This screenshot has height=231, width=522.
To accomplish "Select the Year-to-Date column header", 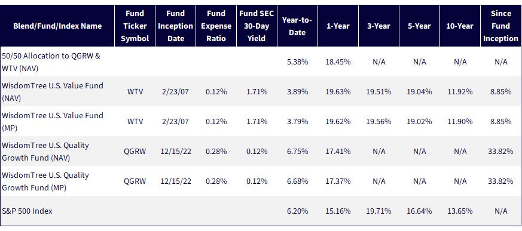I will tap(297, 26).
